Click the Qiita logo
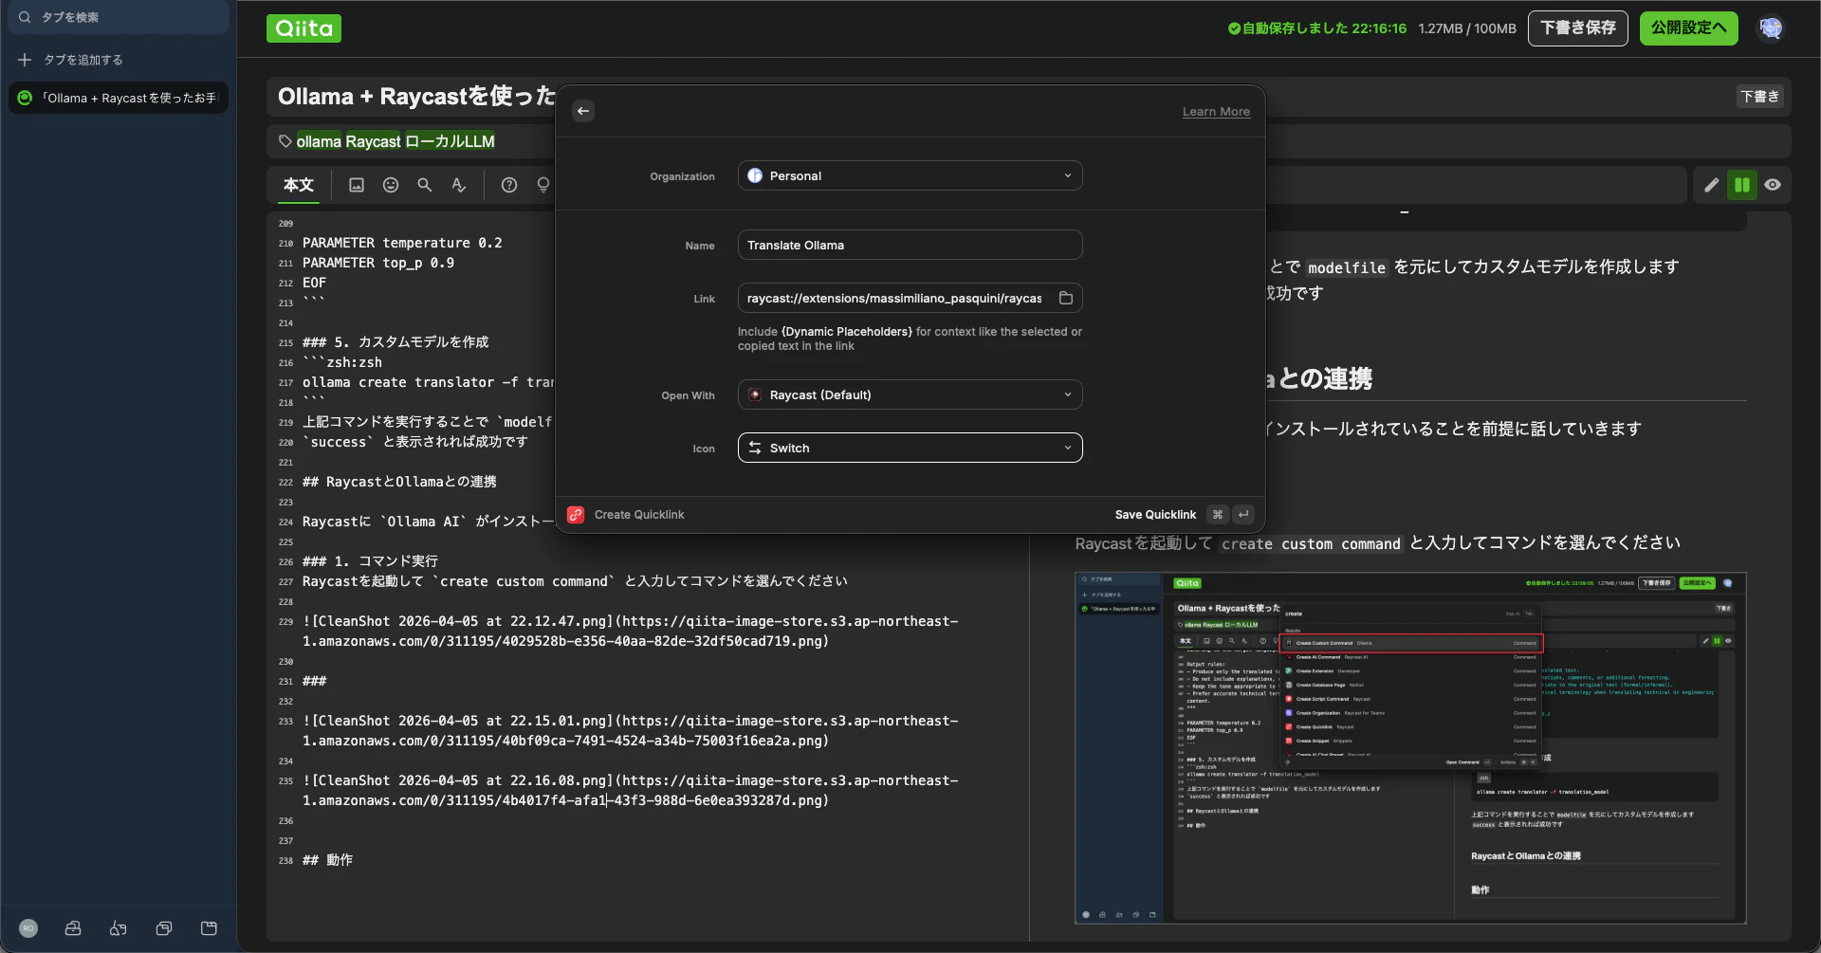Image resolution: width=1821 pixels, height=953 pixels. (x=303, y=28)
